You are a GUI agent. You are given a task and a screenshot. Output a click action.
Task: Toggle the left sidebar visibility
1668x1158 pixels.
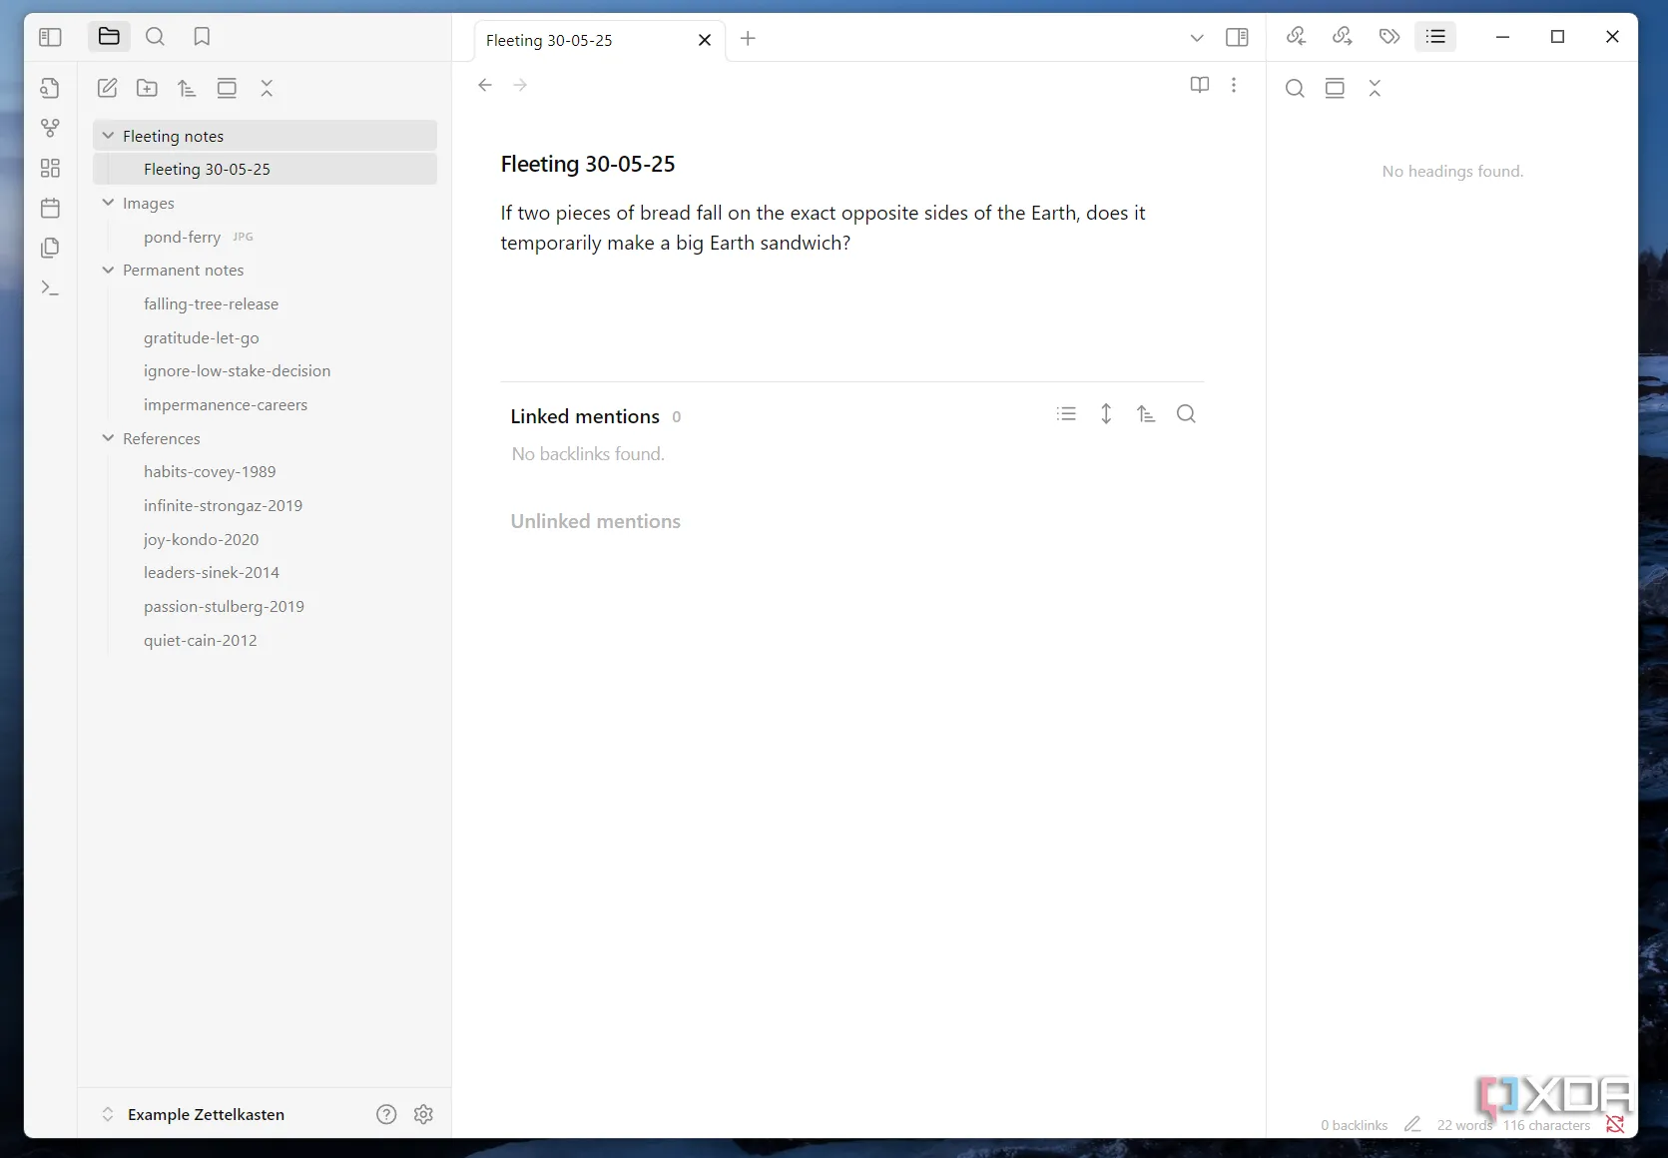(50, 37)
